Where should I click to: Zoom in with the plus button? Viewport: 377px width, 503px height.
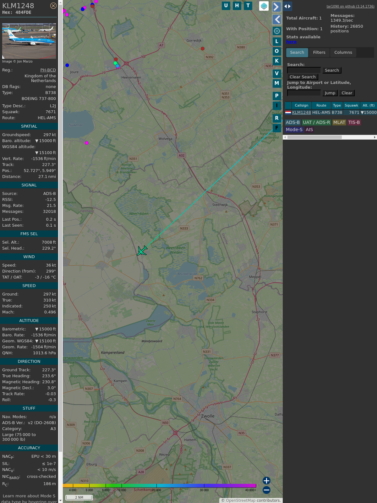tap(266, 481)
